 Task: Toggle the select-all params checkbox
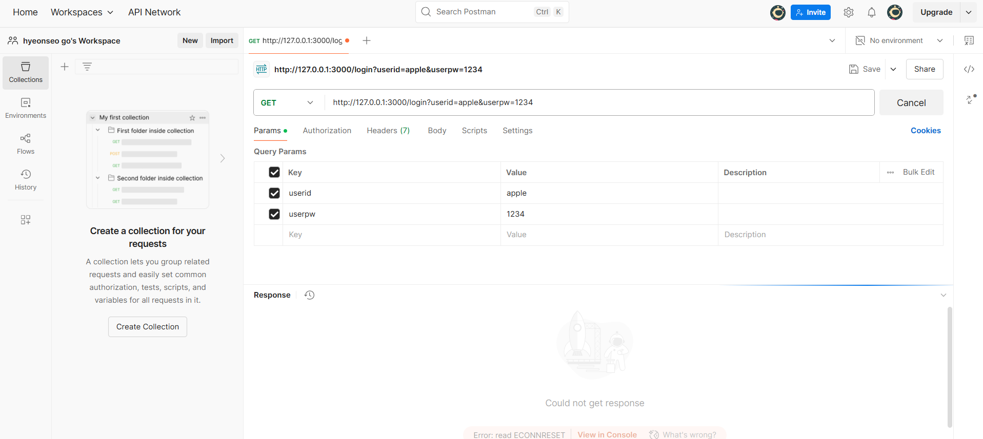coord(274,172)
